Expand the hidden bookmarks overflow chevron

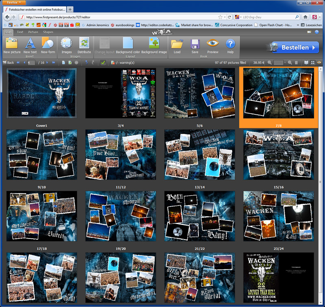[298, 25]
